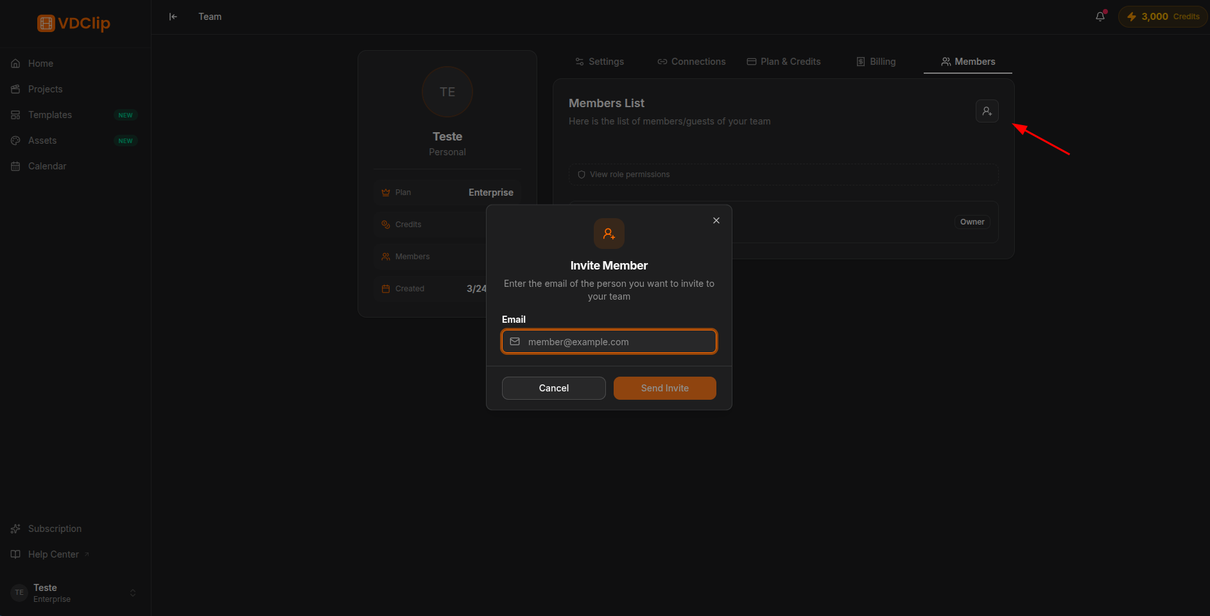Click the add member icon button
The image size is (1210, 616).
point(987,111)
